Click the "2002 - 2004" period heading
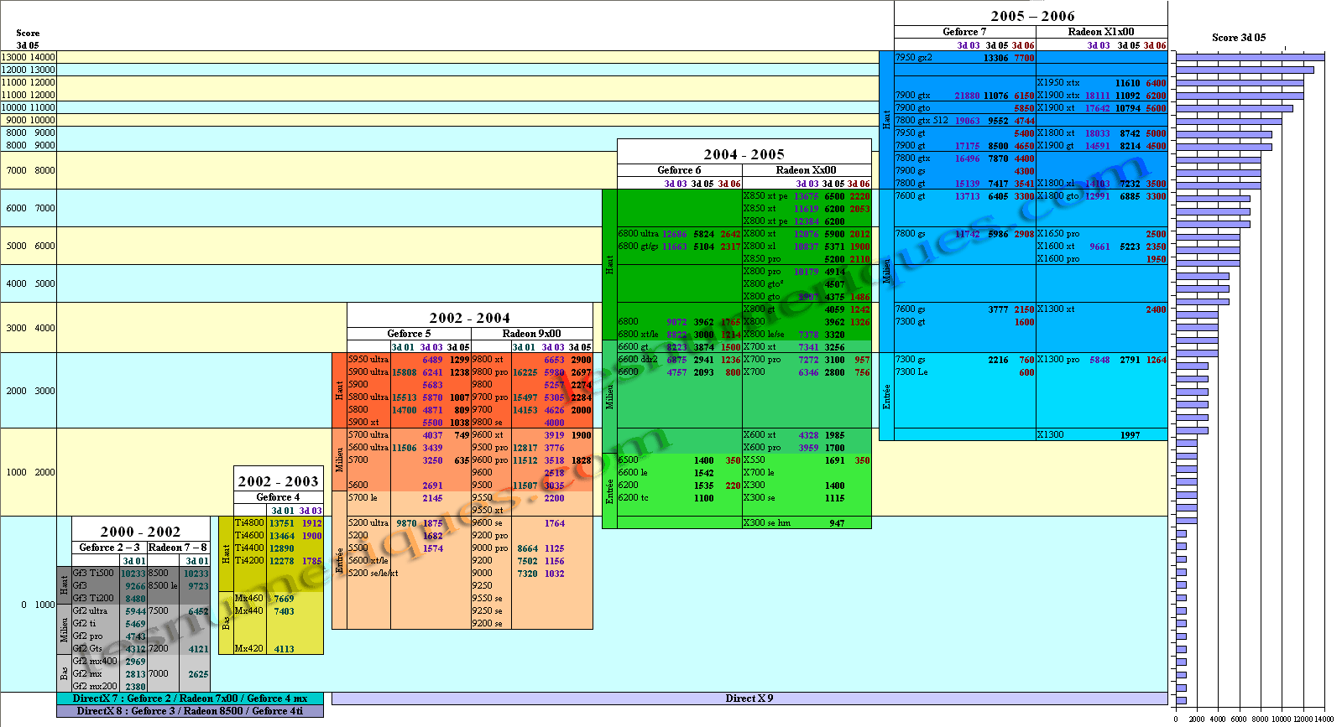 pyautogui.click(x=469, y=318)
